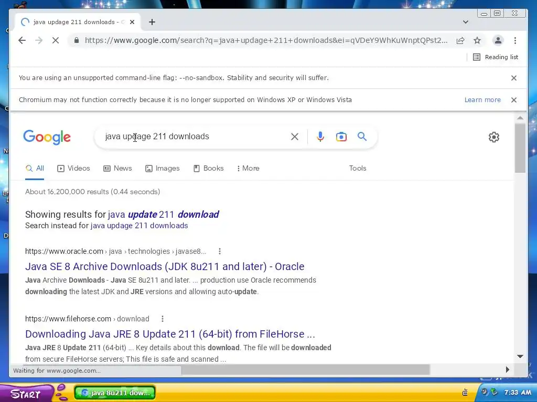Open search Tools options
The image size is (537, 402).
tap(358, 168)
